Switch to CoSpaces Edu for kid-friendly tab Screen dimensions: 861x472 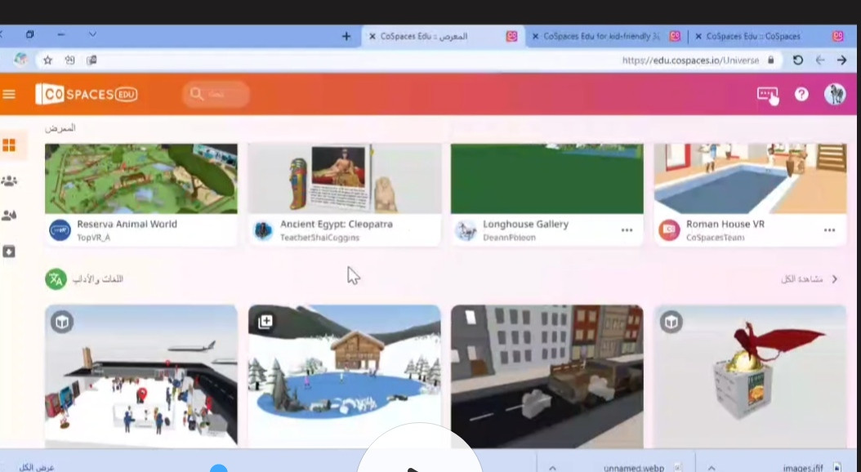coord(606,36)
